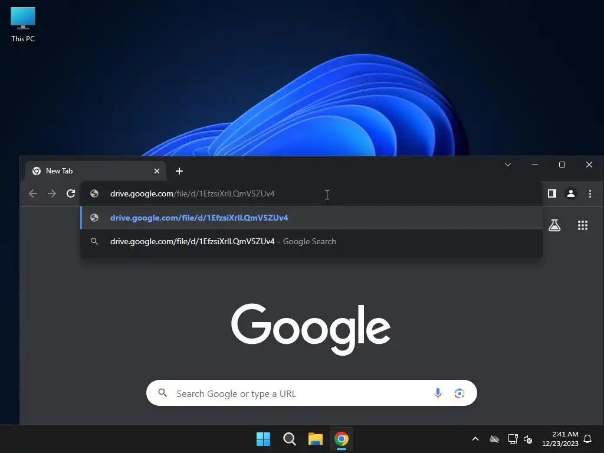Go forward with the forward arrow
604x453 pixels.
point(52,193)
